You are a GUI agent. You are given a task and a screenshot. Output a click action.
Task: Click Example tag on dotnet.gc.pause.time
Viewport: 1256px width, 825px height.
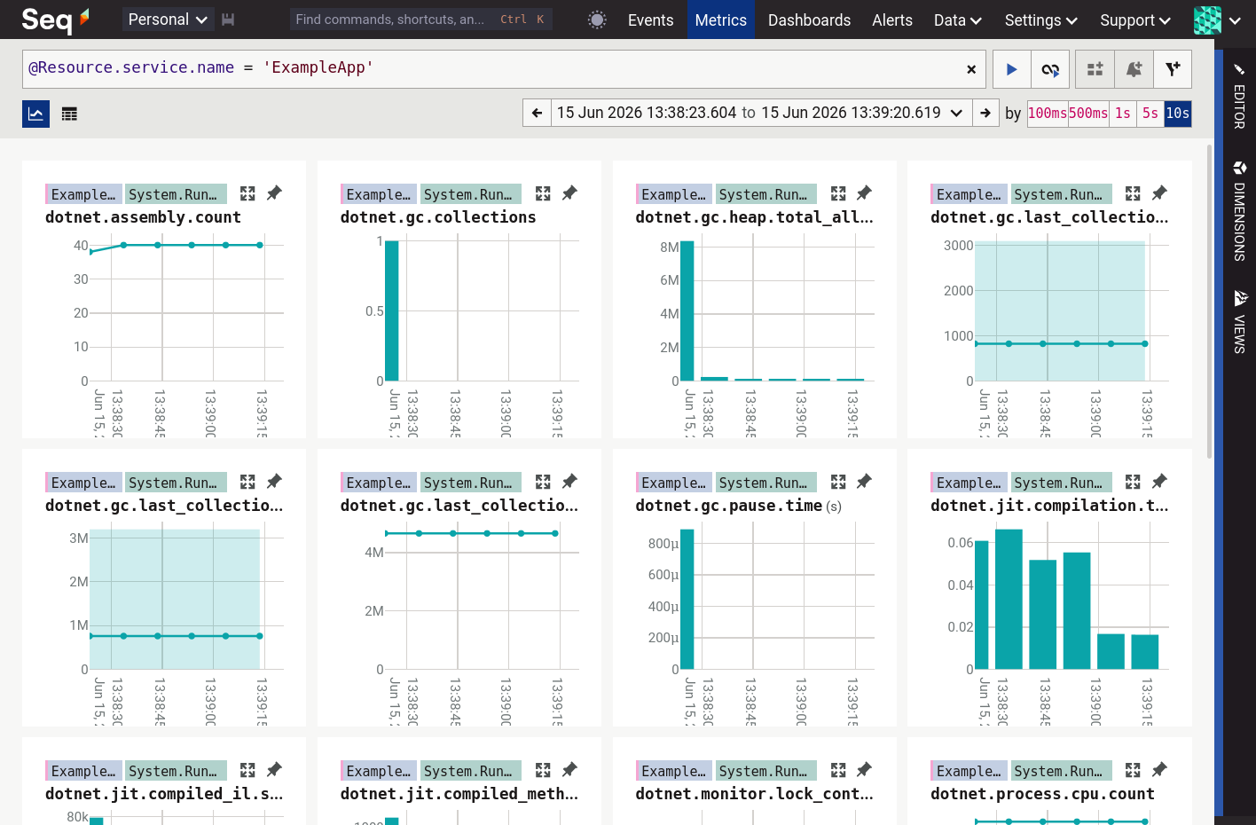pyautogui.click(x=674, y=483)
